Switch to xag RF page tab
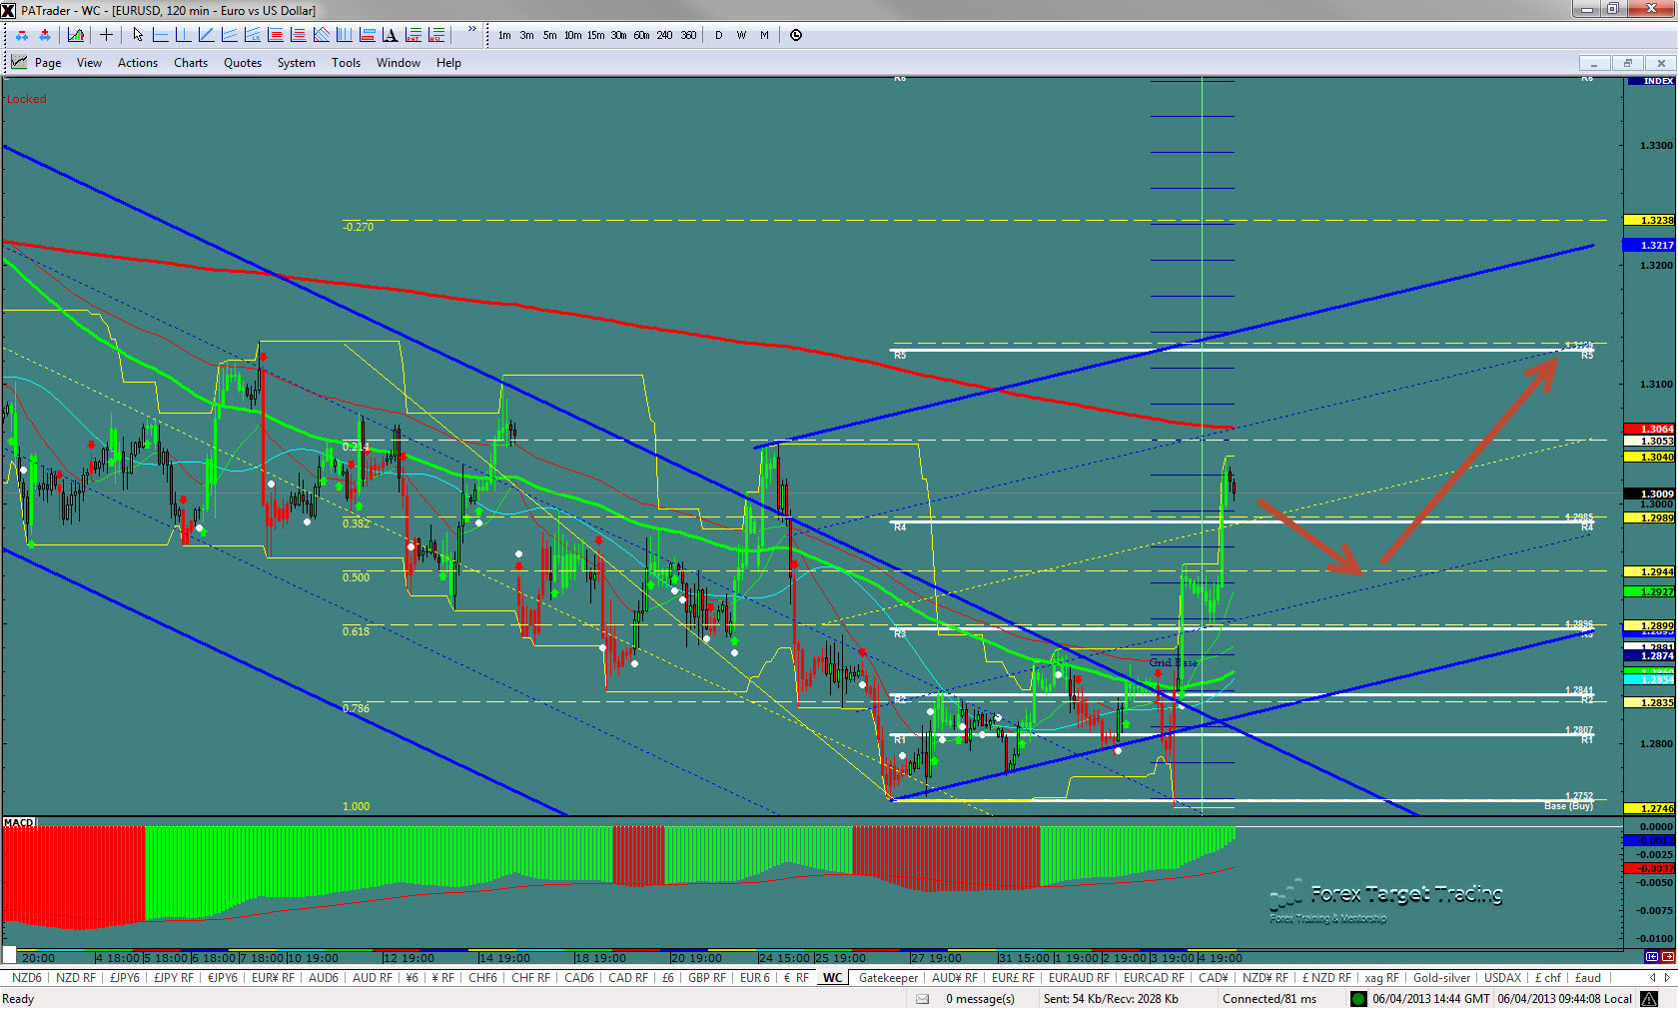 pyautogui.click(x=1382, y=978)
